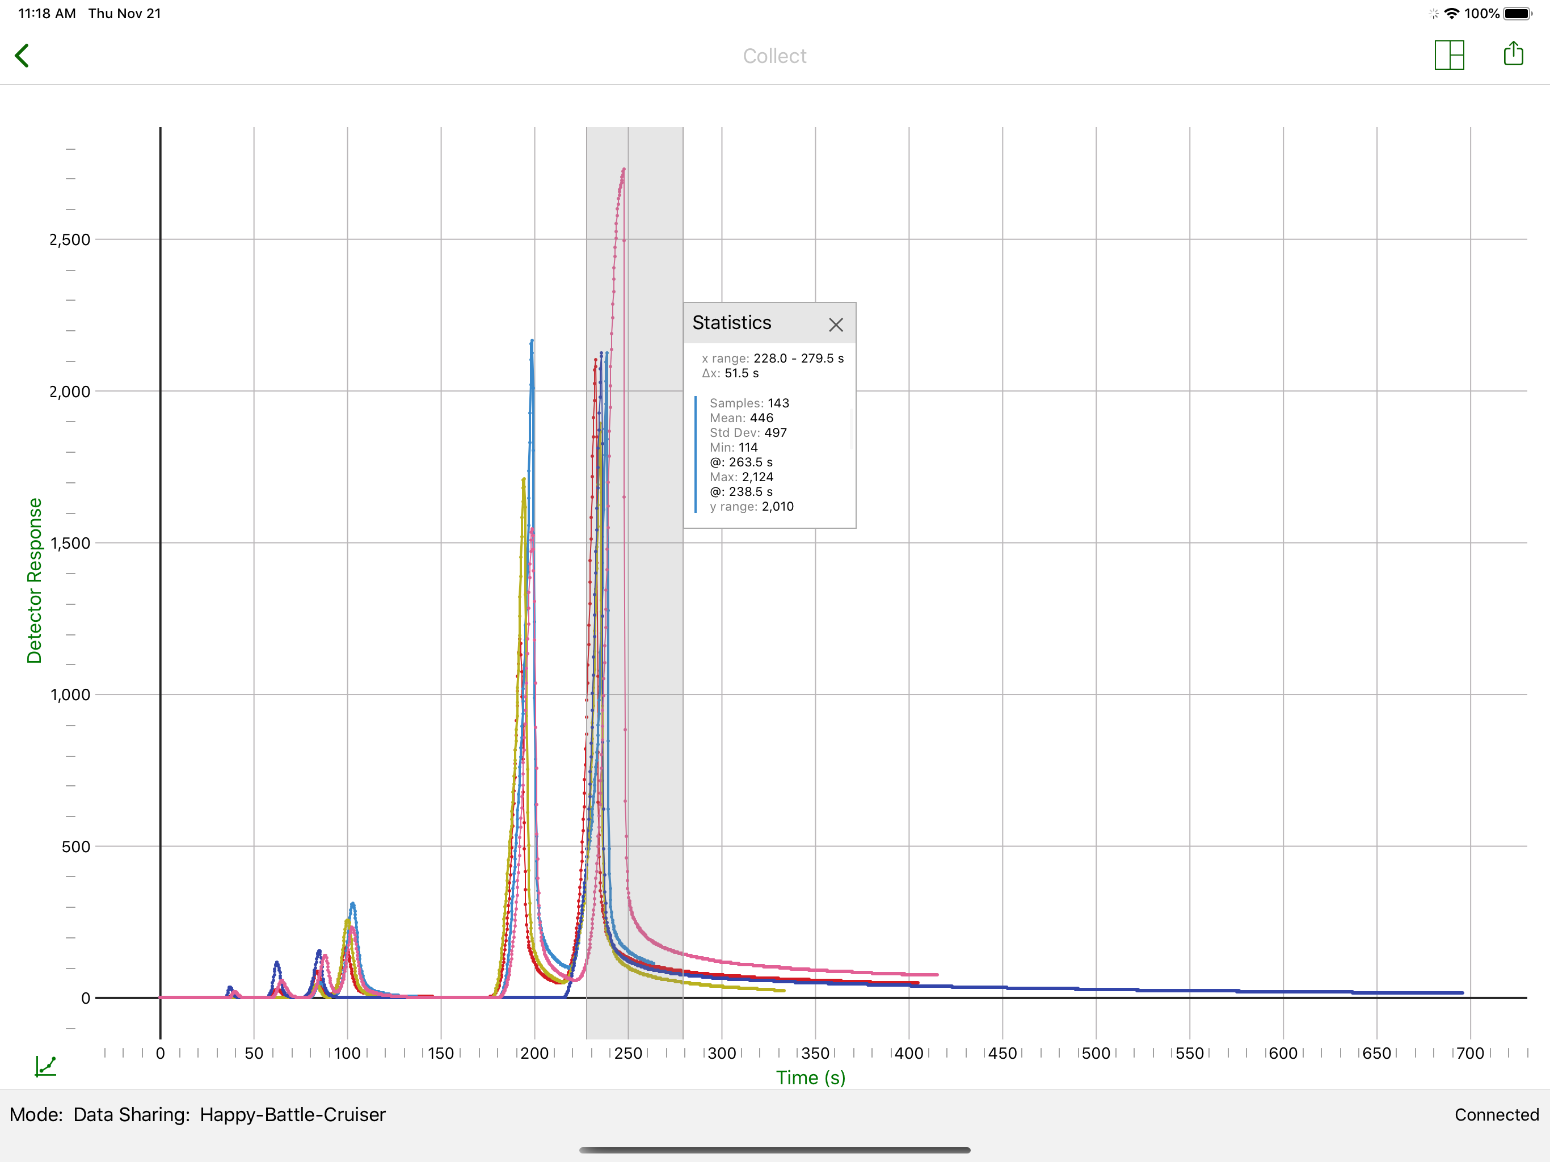
Task: Tap the 400 x-axis tick label
Action: (909, 1052)
